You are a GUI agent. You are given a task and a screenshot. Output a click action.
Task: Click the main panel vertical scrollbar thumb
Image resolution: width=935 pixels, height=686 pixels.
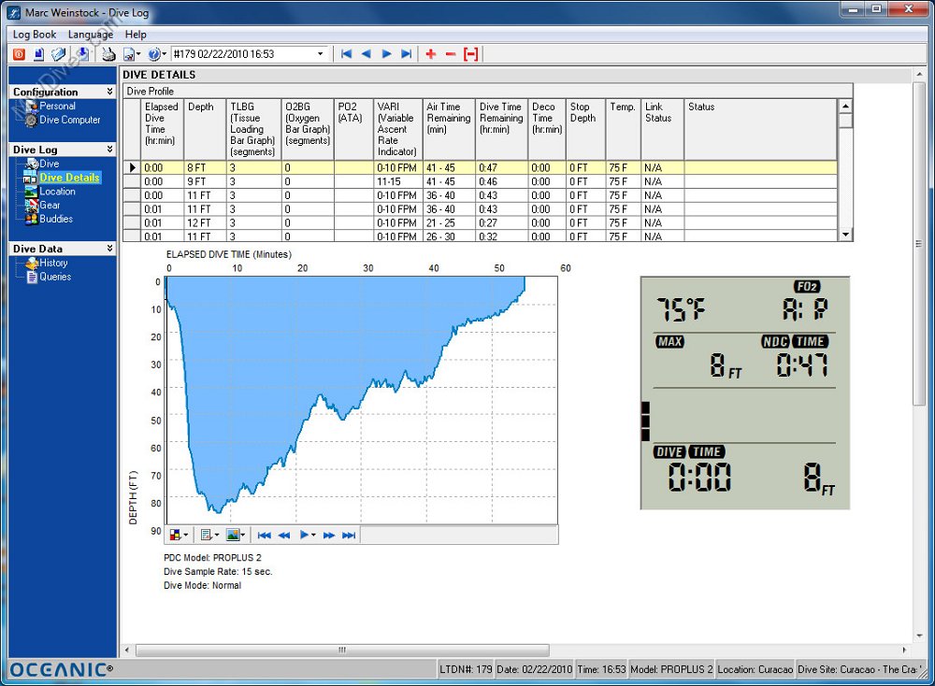click(x=919, y=244)
